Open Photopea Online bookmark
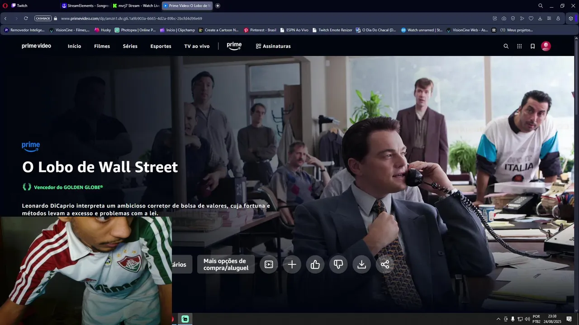The height and width of the screenshot is (325, 579). pos(135,30)
